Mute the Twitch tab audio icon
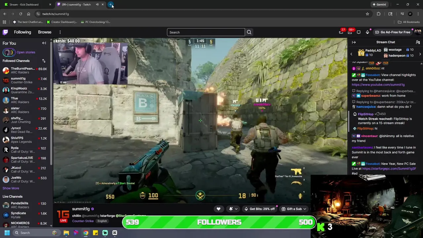 pos(97,5)
